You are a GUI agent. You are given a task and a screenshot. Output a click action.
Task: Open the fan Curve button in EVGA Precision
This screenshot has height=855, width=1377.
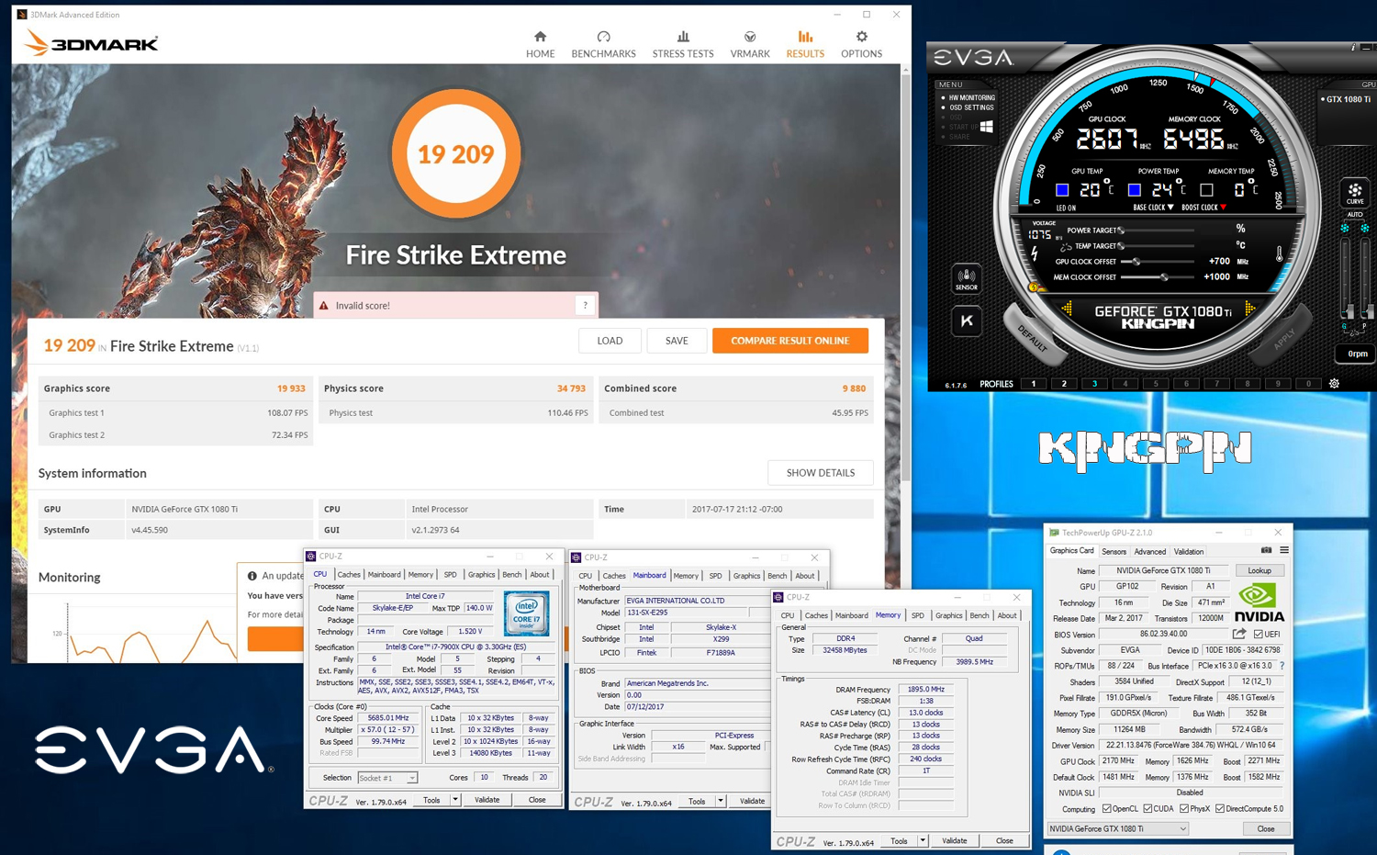coord(1355,193)
